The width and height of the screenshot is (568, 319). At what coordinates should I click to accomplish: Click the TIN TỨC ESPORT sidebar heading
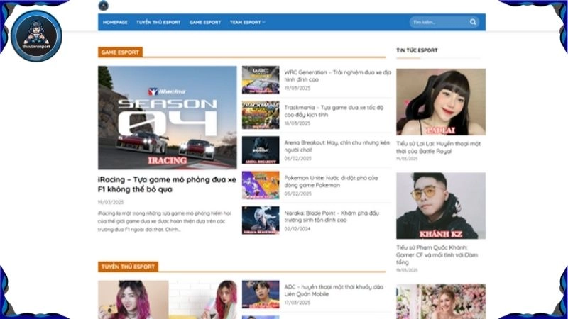417,50
